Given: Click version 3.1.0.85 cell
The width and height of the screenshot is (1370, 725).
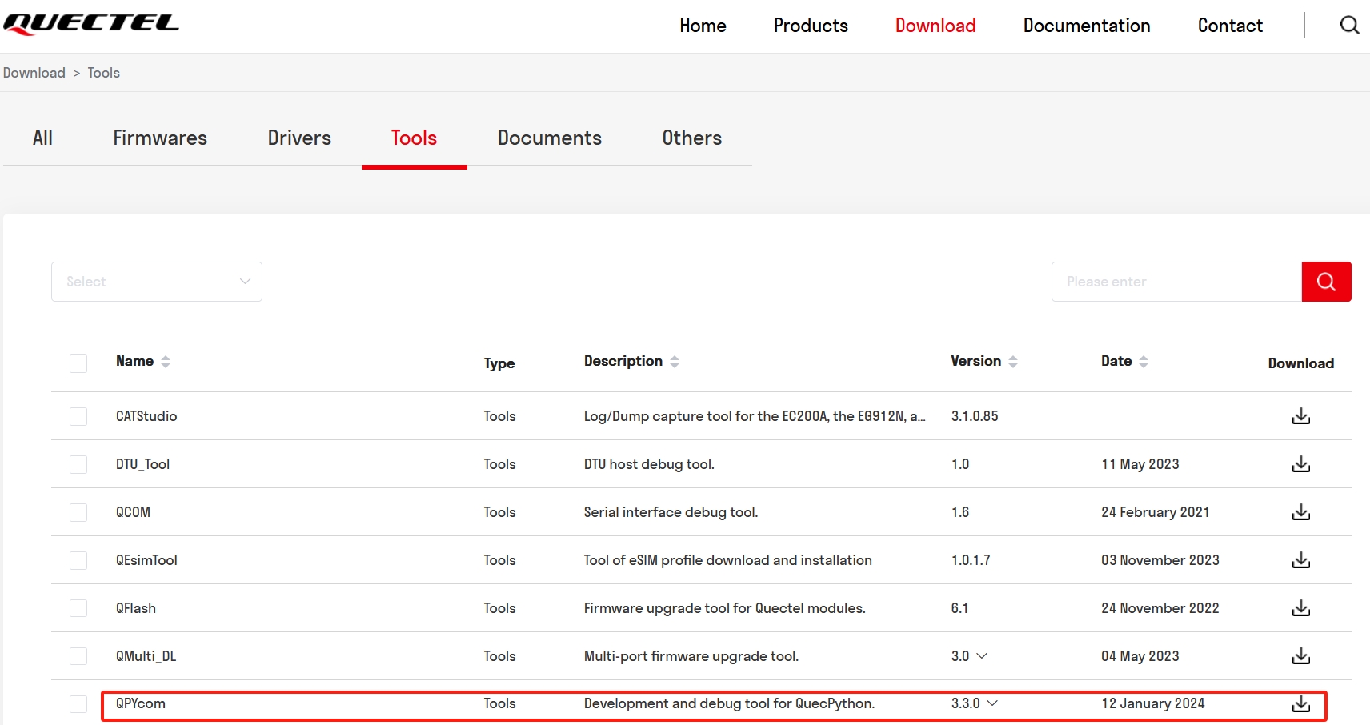Looking at the screenshot, I should 975,416.
